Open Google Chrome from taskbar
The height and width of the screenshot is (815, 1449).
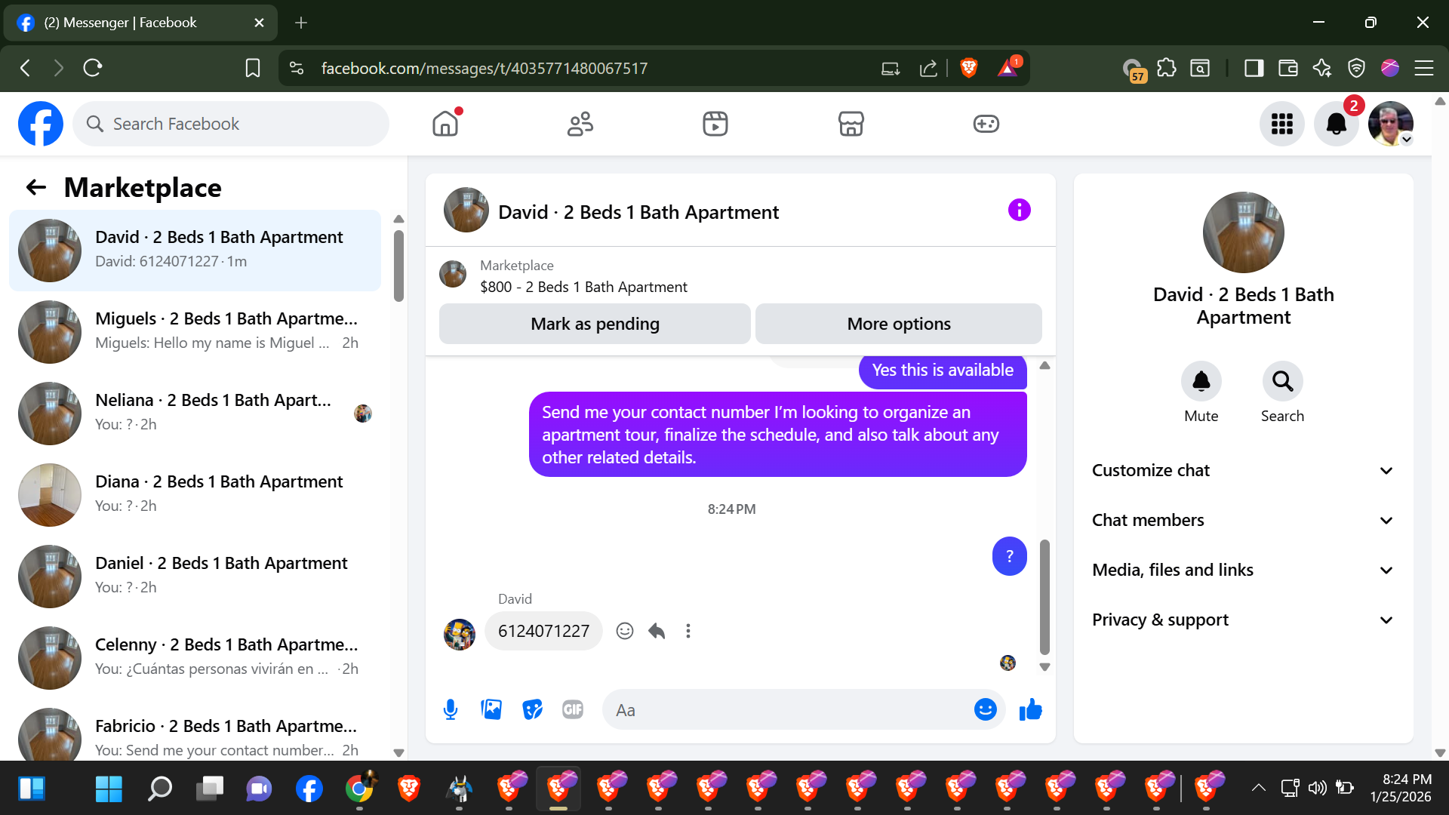coord(359,789)
